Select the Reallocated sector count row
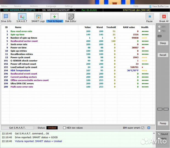 click(x=28, y=41)
